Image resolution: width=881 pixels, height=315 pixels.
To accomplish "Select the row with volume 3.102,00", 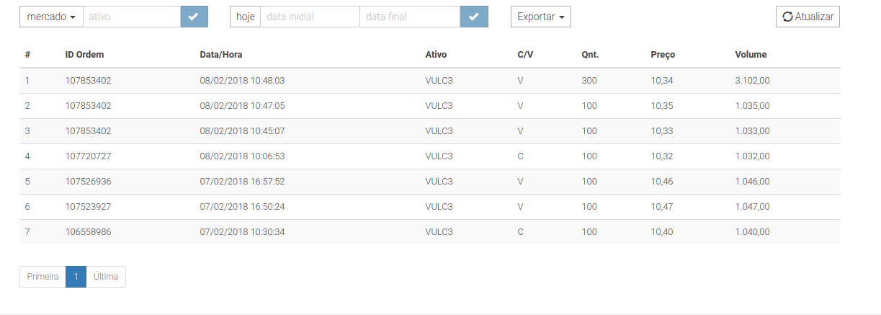I will [x=429, y=81].
